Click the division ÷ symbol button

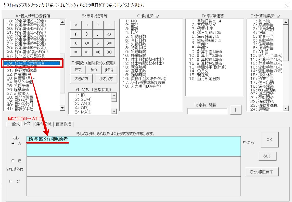coord(98,25)
